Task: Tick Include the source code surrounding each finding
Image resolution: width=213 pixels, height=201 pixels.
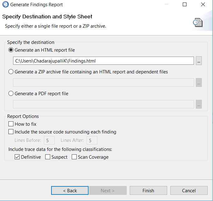Action: pyautogui.click(x=11, y=132)
